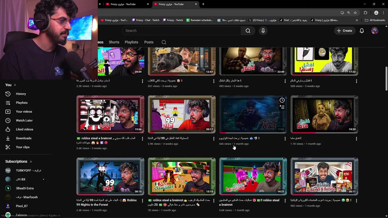This screenshot has width=388, height=218.
Task: Switch to the Shorts tab
Action: [114, 42]
